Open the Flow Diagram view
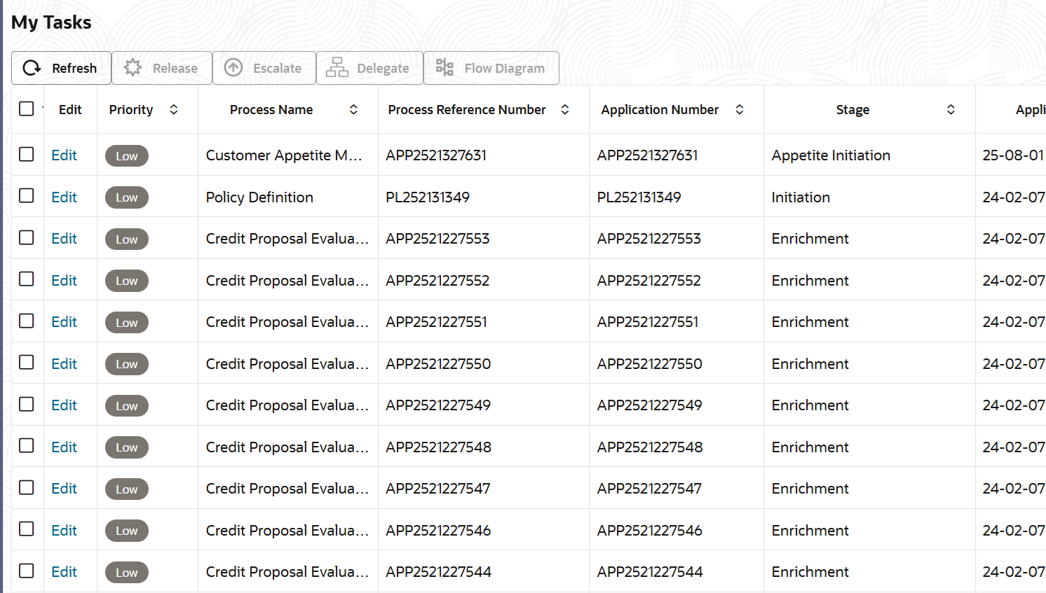The width and height of the screenshot is (1046, 593). 491,68
